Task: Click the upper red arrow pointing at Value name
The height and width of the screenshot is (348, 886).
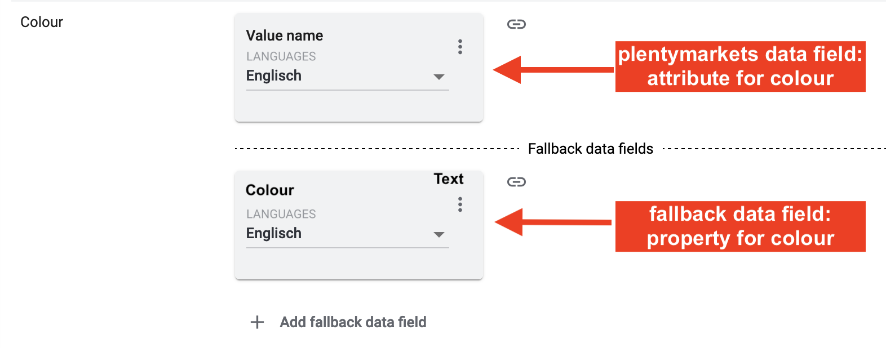Action: tap(552, 70)
